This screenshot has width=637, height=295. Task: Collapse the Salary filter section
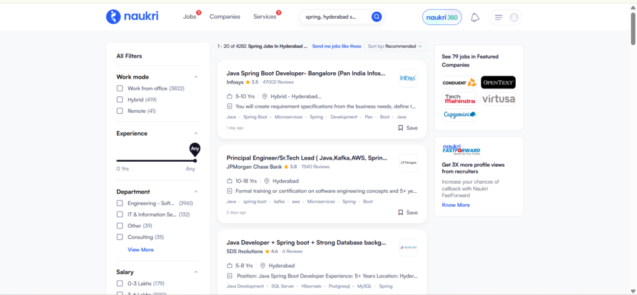point(196,272)
